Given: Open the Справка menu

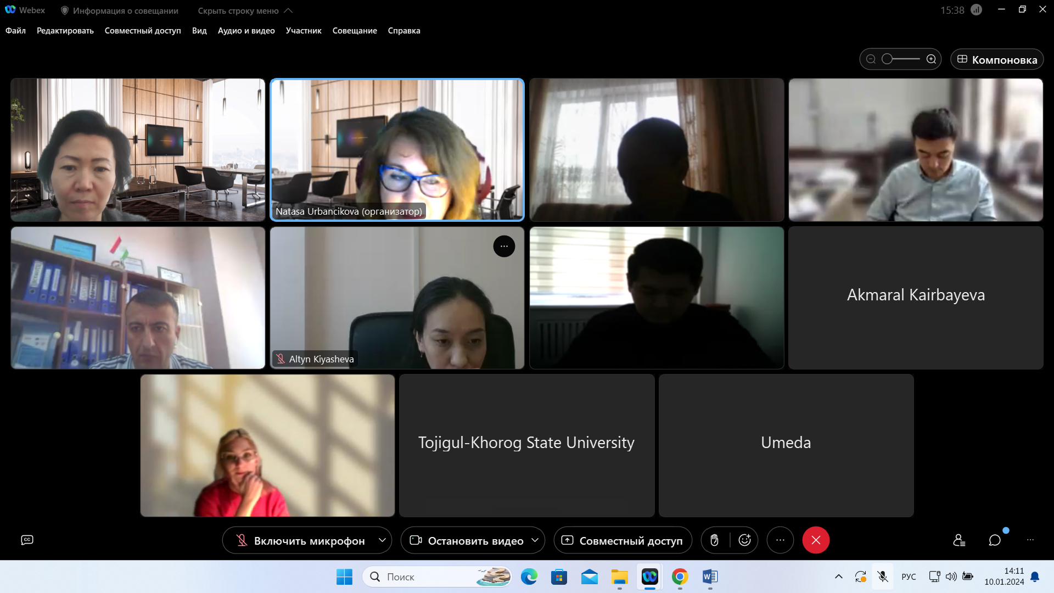Looking at the screenshot, I should [404, 31].
